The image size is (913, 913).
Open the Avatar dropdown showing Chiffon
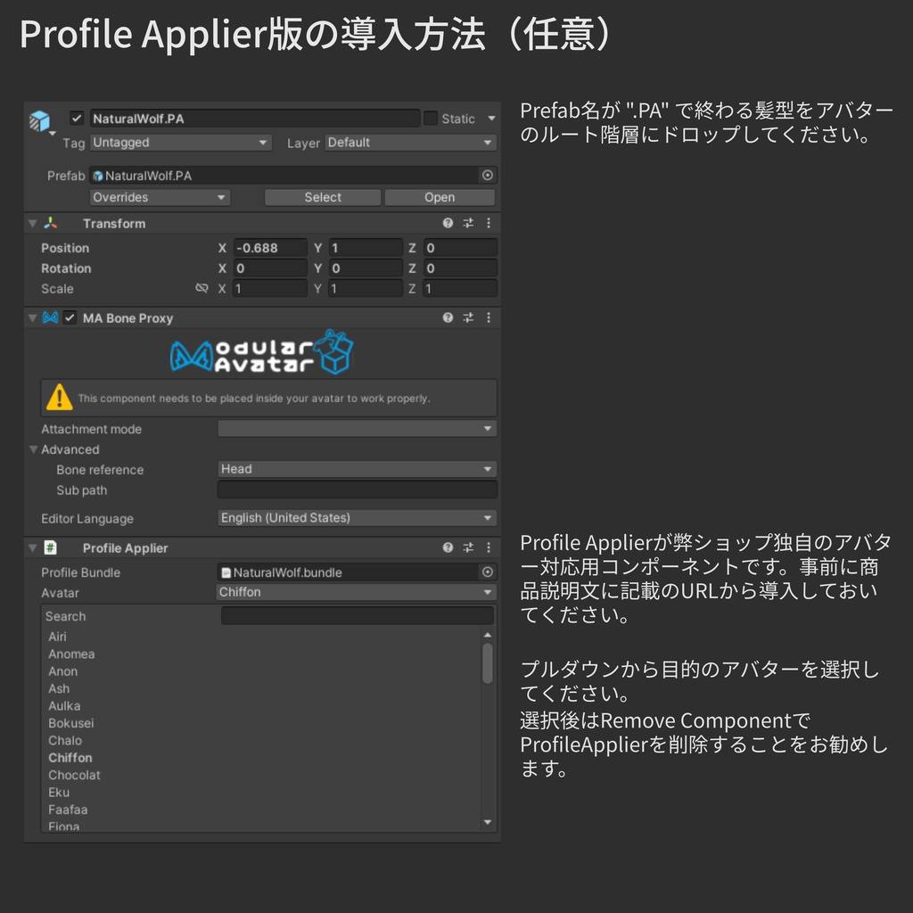[356, 592]
